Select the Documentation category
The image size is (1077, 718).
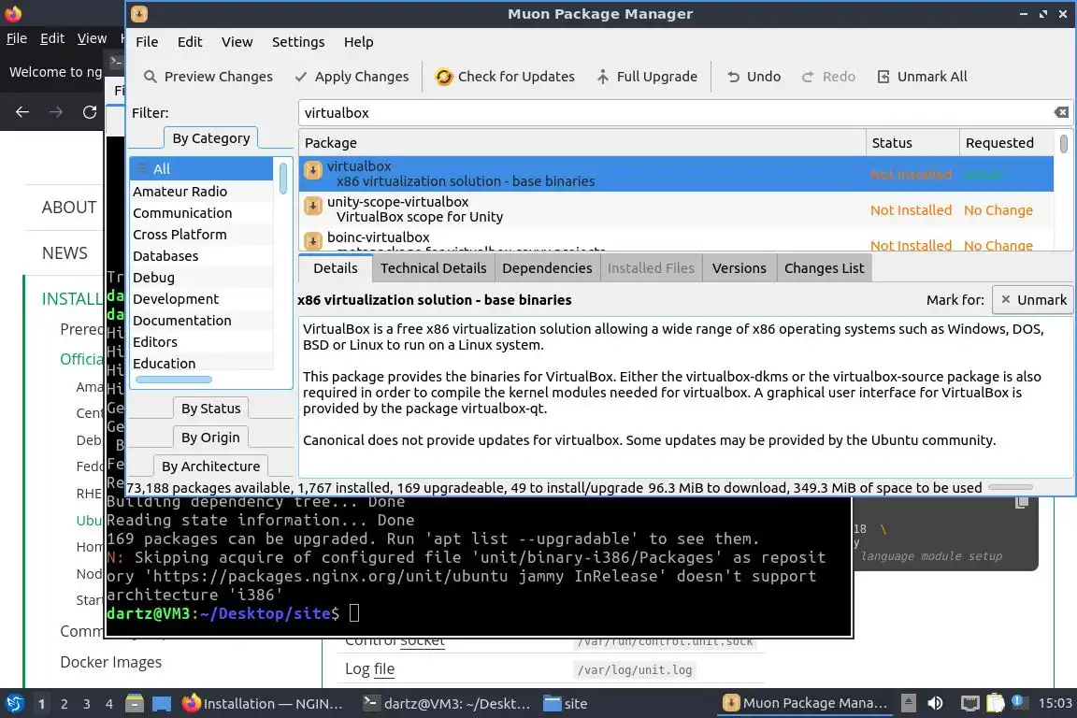(201, 320)
